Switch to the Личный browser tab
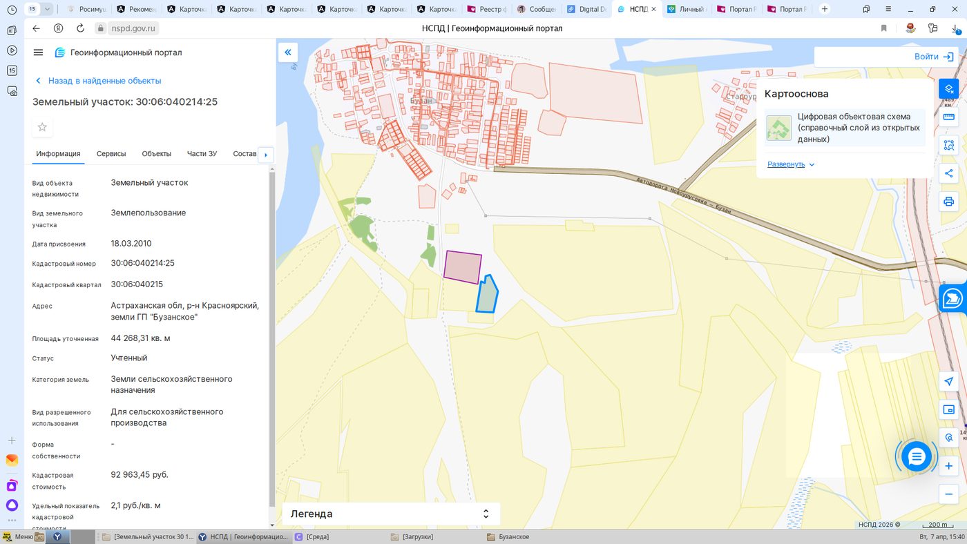This screenshot has height=544, width=967. coord(687,9)
